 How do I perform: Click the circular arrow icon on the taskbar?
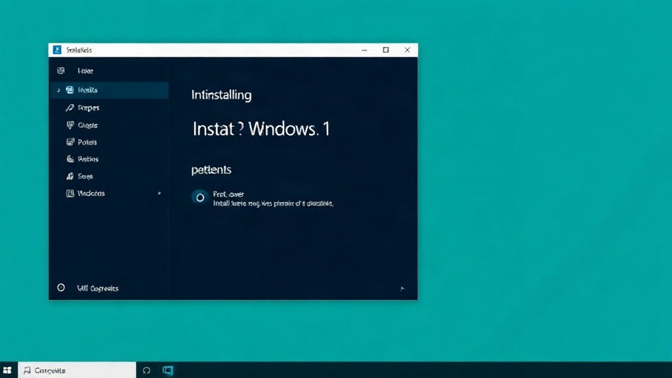[146, 370]
